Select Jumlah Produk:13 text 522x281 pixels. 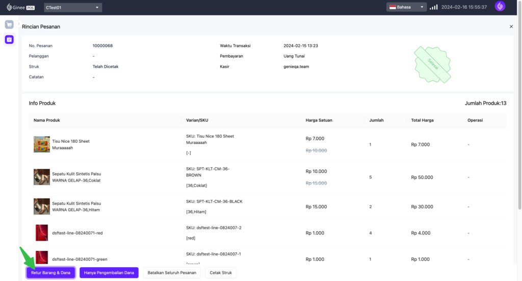point(485,103)
